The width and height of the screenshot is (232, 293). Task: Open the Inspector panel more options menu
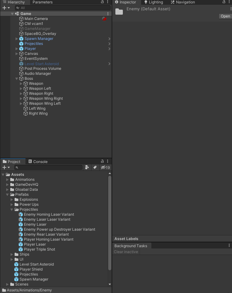[x=229, y=2]
